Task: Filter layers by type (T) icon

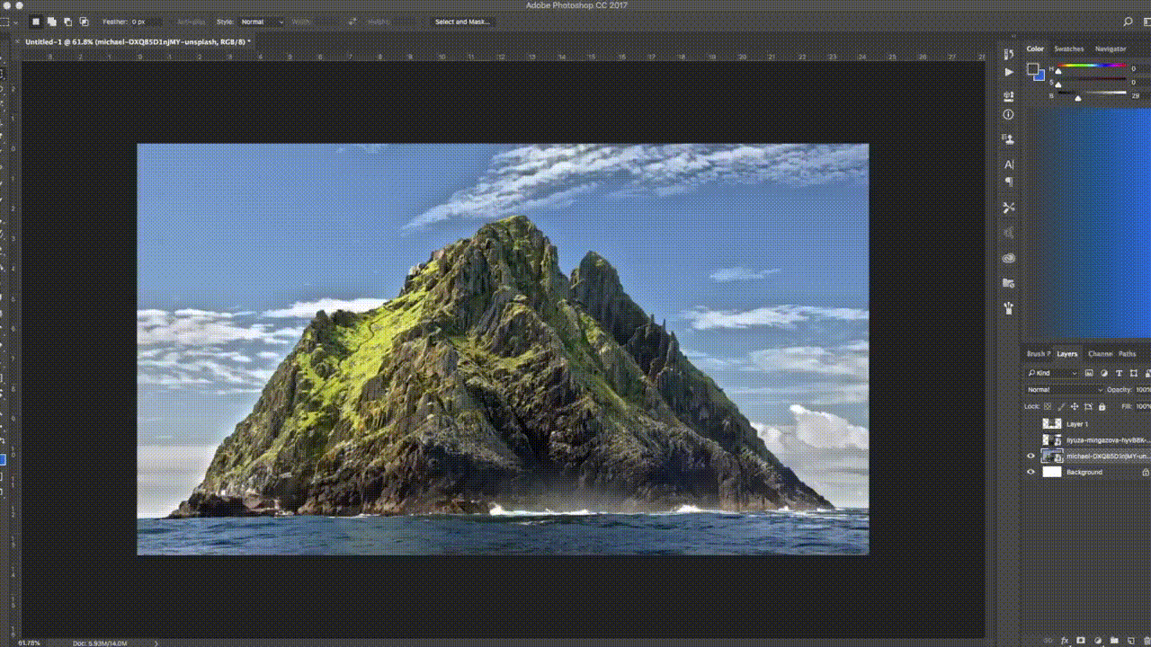Action: (x=1120, y=373)
